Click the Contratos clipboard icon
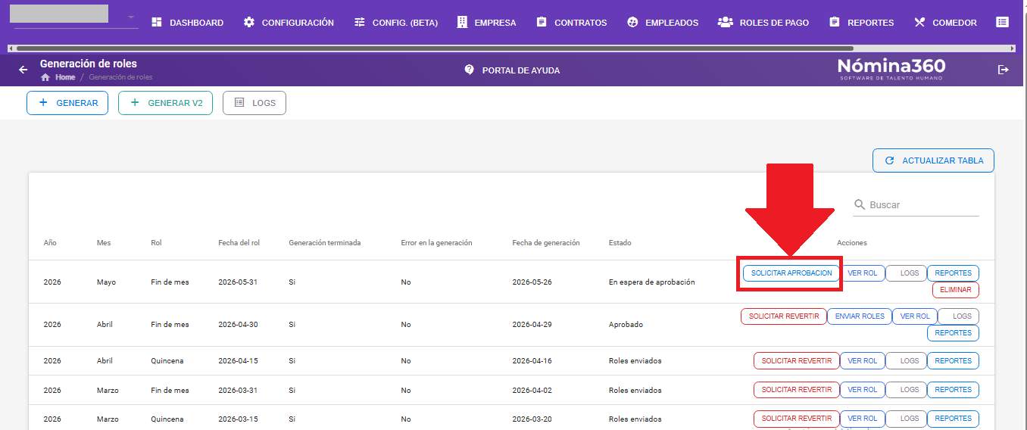Image resolution: width=1027 pixels, height=430 pixels. 542,23
